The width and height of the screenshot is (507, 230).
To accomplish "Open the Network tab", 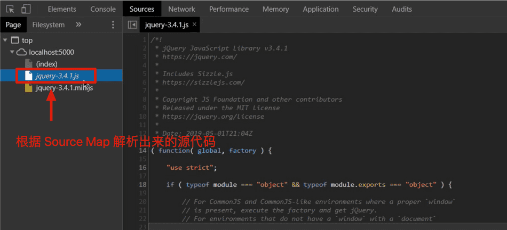I will click(181, 9).
